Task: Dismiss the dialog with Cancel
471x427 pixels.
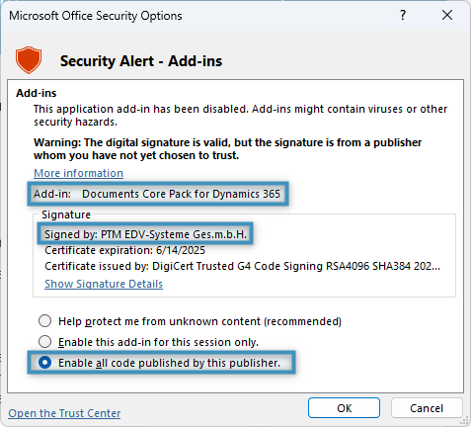Action: tap(427, 408)
